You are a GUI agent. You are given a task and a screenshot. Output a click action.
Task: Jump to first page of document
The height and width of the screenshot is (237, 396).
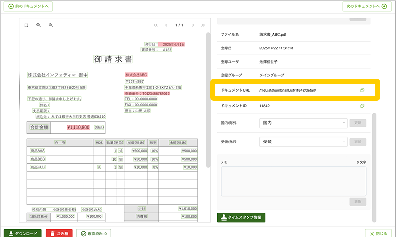156,25
